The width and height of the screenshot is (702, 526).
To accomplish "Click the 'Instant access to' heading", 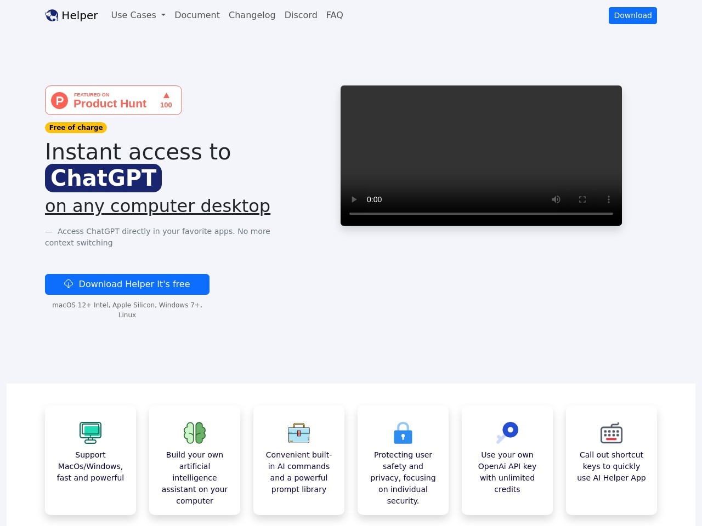I will 138,152.
